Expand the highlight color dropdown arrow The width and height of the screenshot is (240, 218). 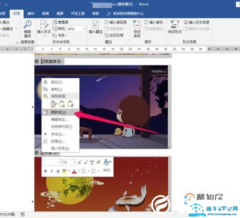pyautogui.click(x=69, y=171)
